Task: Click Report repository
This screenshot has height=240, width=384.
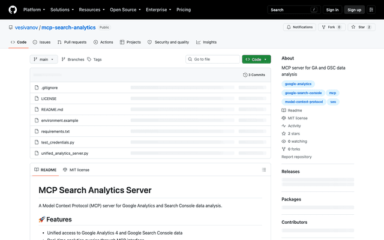Action: (x=296, y=157)
